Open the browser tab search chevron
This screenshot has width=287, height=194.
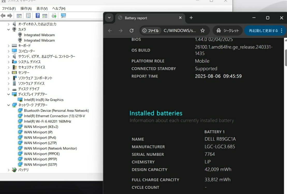[x=109, y=18]
